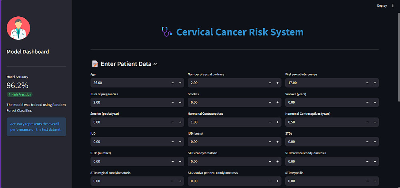Focus the Smokes (packs/year) input field

[129, 122]
